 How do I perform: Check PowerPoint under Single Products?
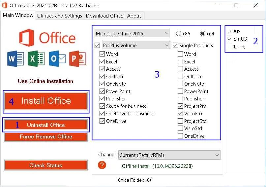(x=180, y=91)
